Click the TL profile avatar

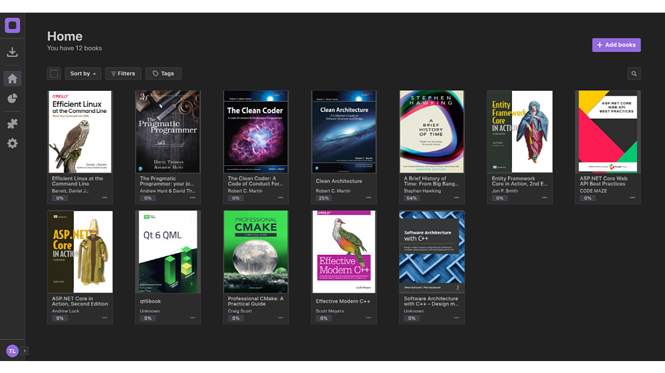(x=12, y=350)
